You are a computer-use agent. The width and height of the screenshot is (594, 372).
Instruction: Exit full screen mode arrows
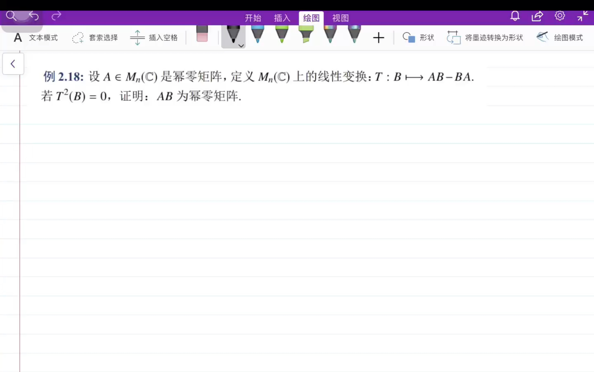click(x=582, y=16)
